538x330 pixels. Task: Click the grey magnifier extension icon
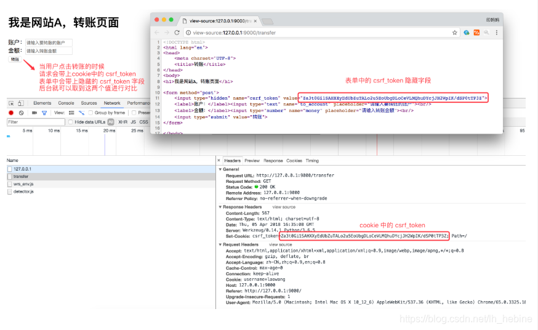click(x=486, y=33)
